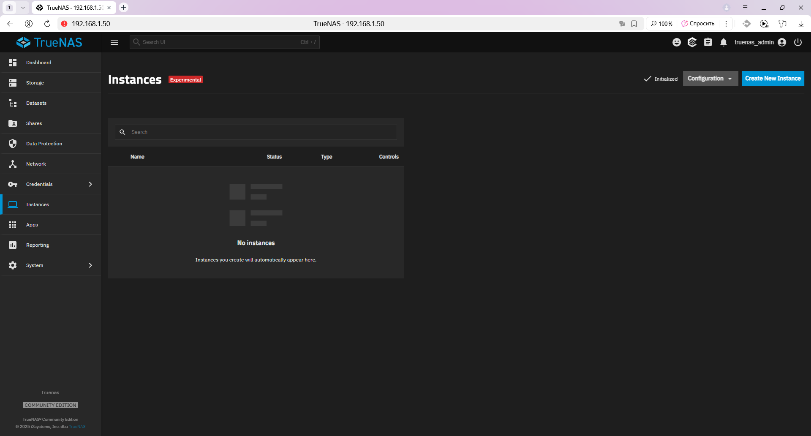811x436 pixels.
Task: Open the truenas_admin user account menu
Action: tap(760, 42)
